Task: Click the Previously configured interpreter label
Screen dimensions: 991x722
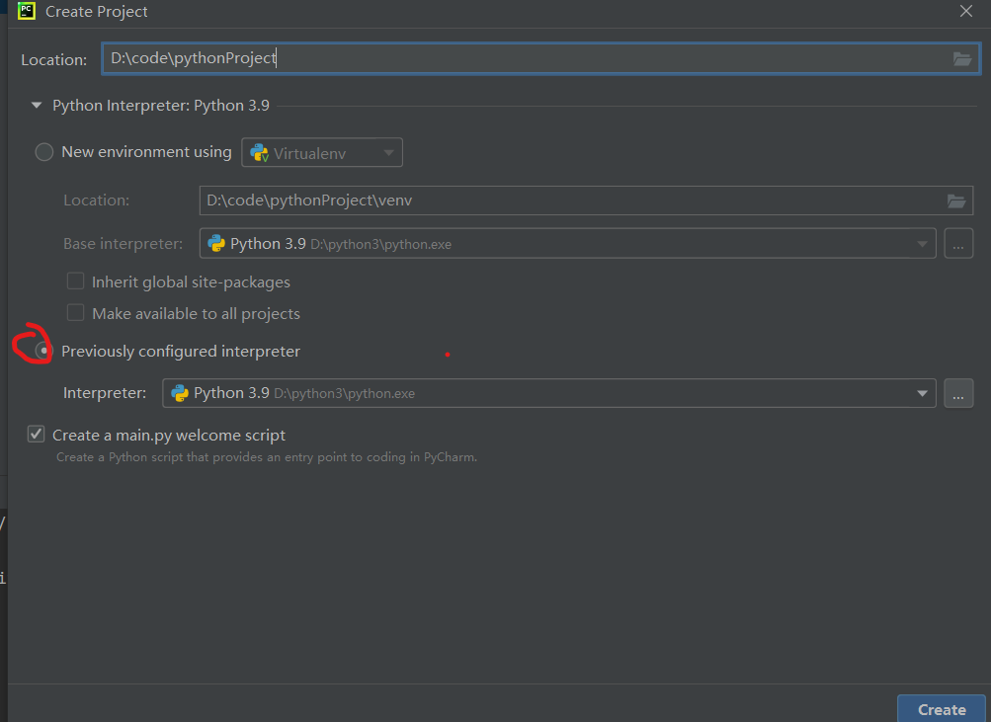Action: tap(181, 352)
